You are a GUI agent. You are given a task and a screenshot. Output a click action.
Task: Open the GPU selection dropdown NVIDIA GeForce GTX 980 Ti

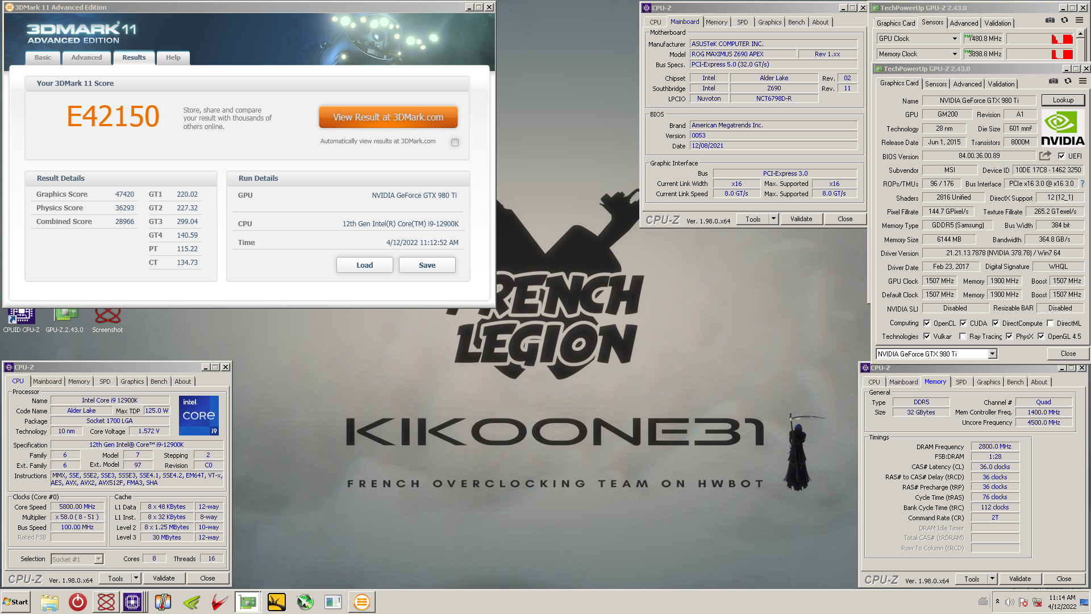[x=992, y=354]
